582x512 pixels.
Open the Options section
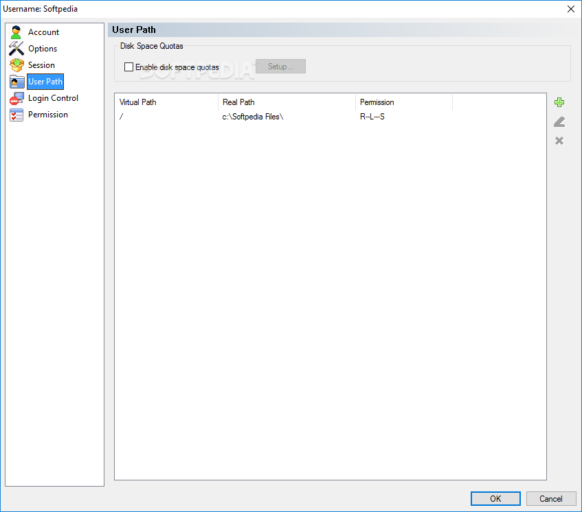click(43, 49)
